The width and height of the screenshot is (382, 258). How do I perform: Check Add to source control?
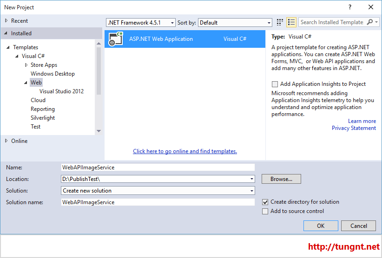(265, 211)
